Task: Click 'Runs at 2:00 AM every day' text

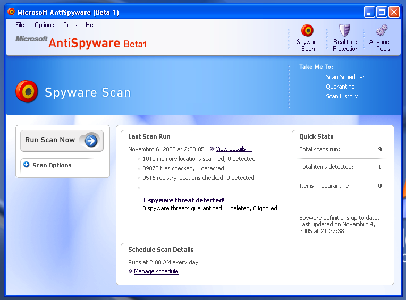Action: coord(163,262)
